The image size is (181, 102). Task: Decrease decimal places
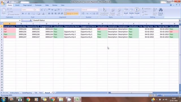(97, 14)
